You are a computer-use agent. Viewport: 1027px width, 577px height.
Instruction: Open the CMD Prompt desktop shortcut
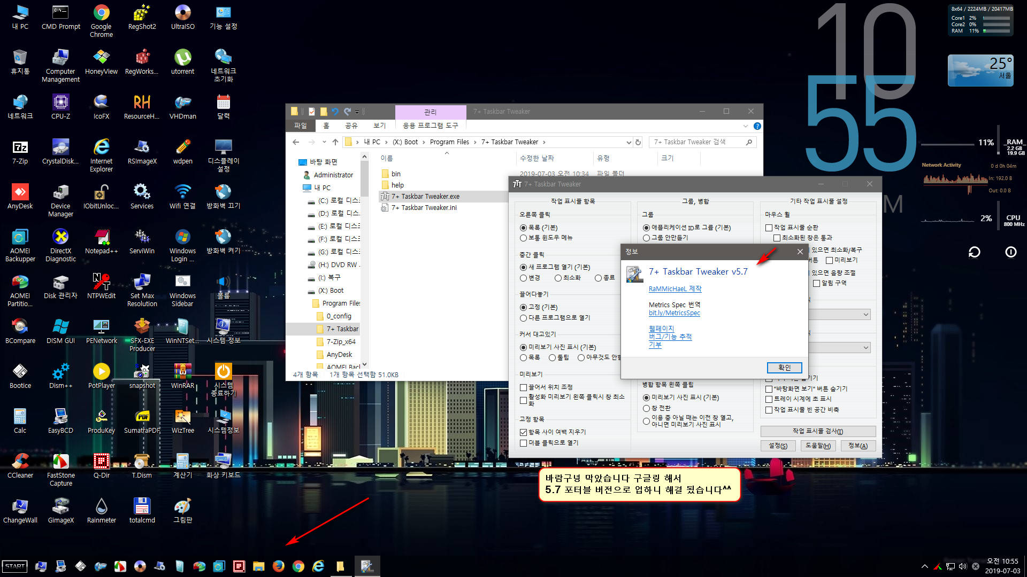pyautogui.click(x=60, y=18)
